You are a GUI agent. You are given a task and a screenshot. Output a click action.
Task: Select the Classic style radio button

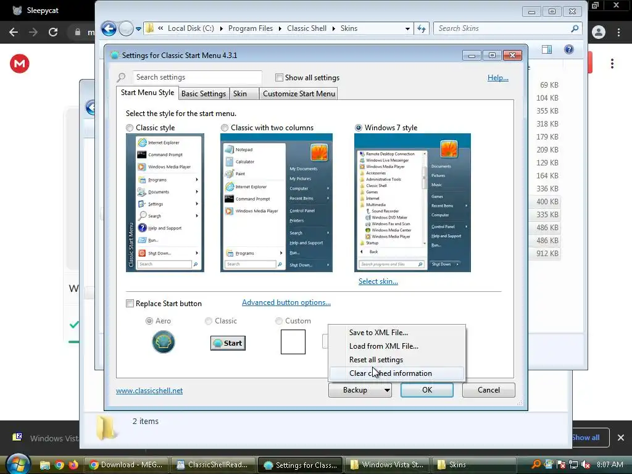click(x=130, y=128)
